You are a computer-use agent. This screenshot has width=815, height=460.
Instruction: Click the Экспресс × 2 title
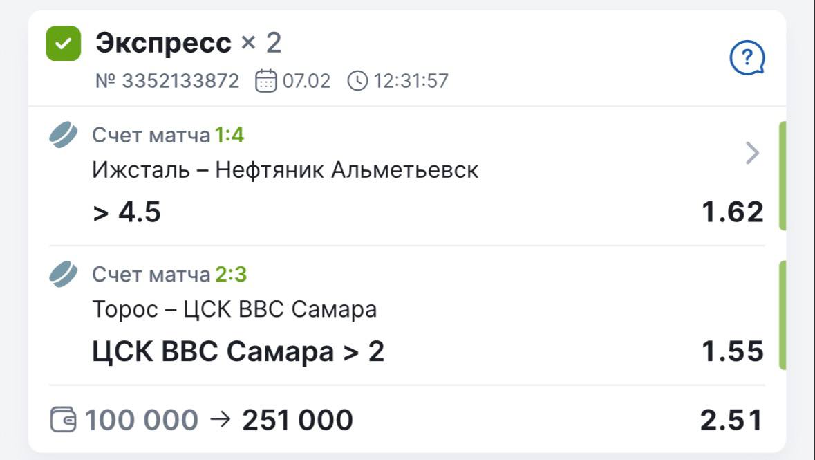(x=188, y=43)
